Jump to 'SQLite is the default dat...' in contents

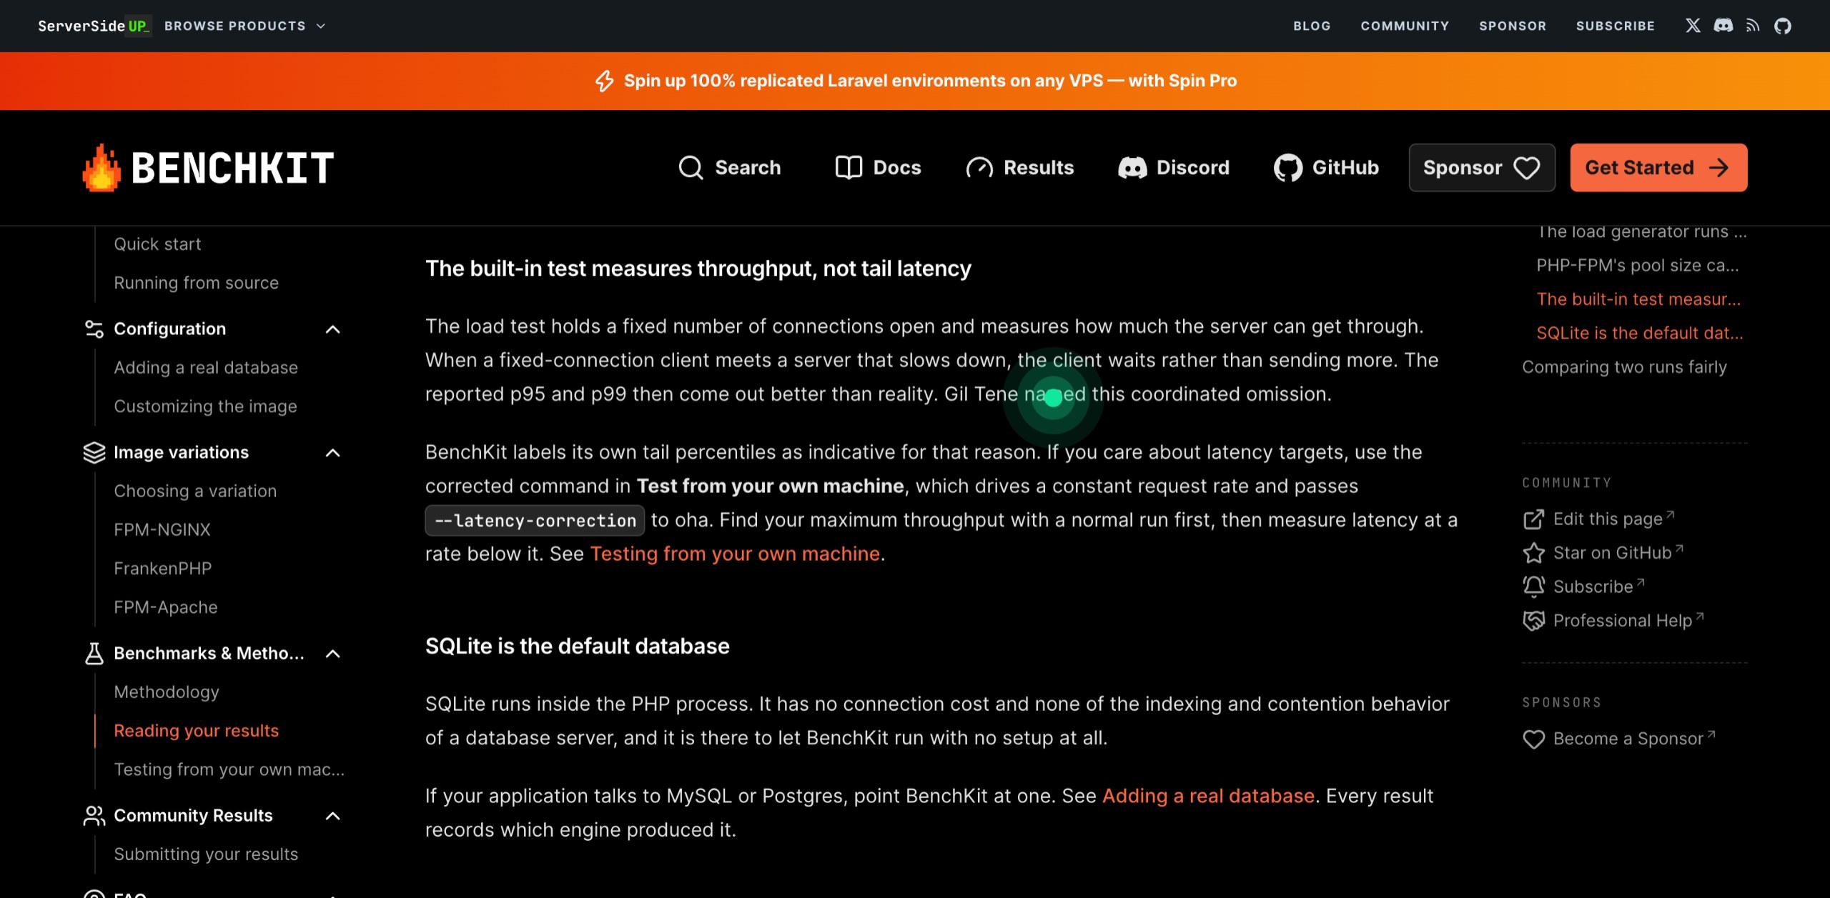pyautogui.click(x=1640, y=333)
